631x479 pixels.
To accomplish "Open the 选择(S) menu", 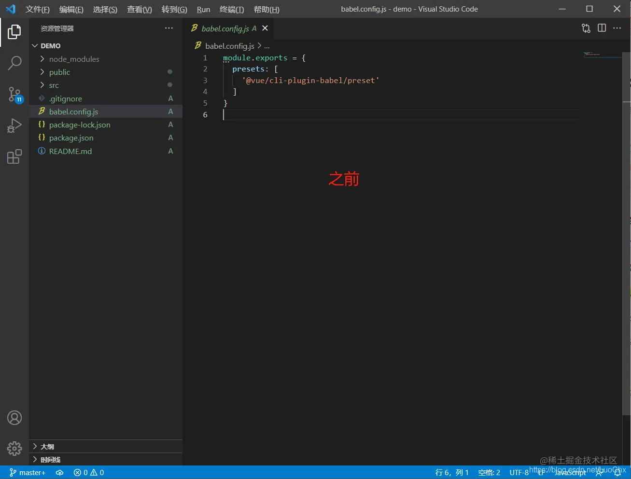I will [x=105, y=9].
